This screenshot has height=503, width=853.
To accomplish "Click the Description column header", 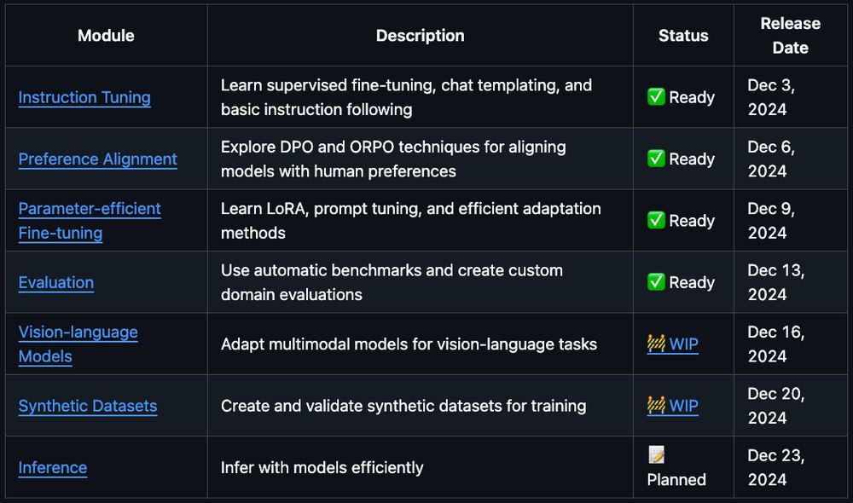I will [x=420, y=36].
